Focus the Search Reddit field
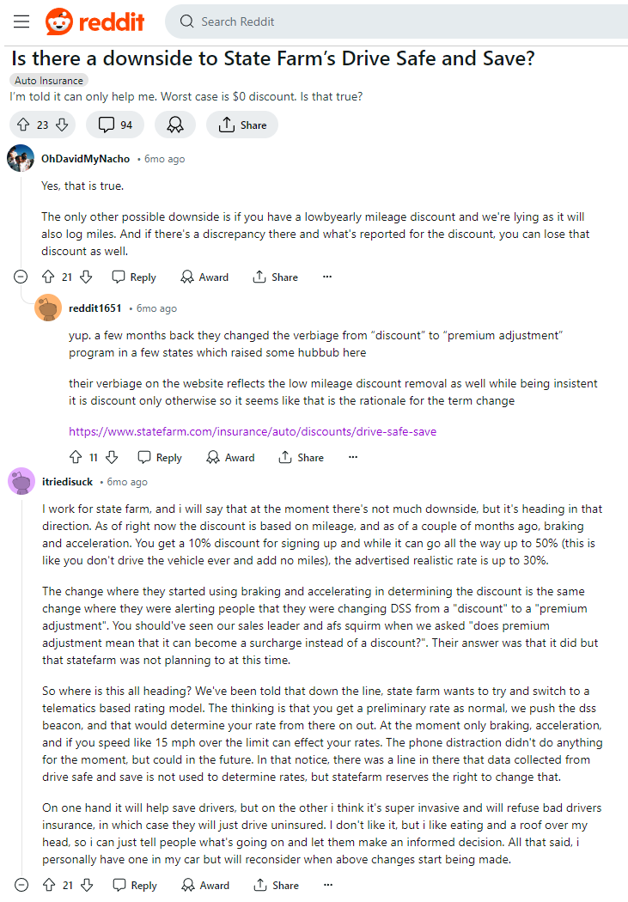 (x=397, y=21)
